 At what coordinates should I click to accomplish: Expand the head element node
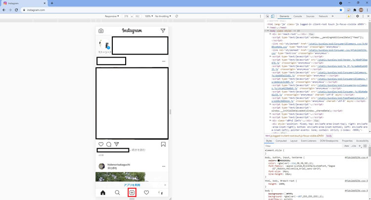coord(268,28)
